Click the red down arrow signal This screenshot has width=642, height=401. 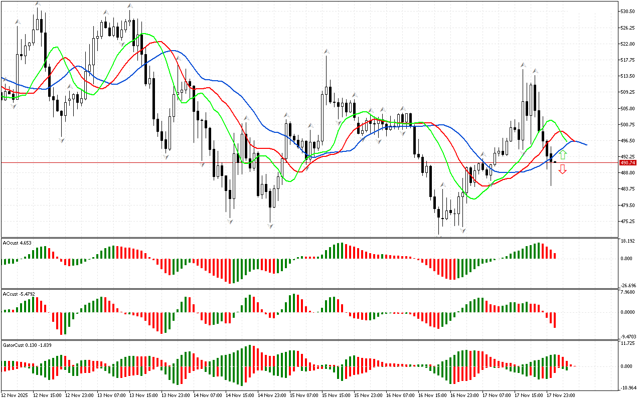563,169
